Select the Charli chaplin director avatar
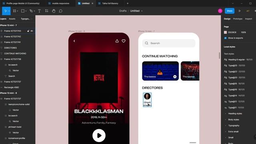The width and height of the screenshot is (256, 144). click(x=147, y=96)
